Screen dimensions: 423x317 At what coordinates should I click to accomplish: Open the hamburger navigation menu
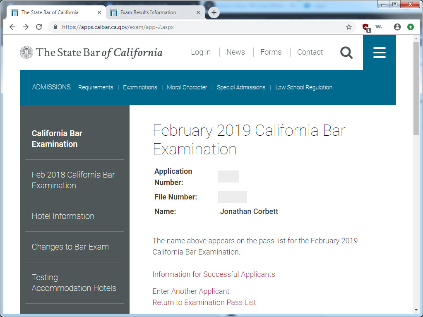click(x=379, y=53)
